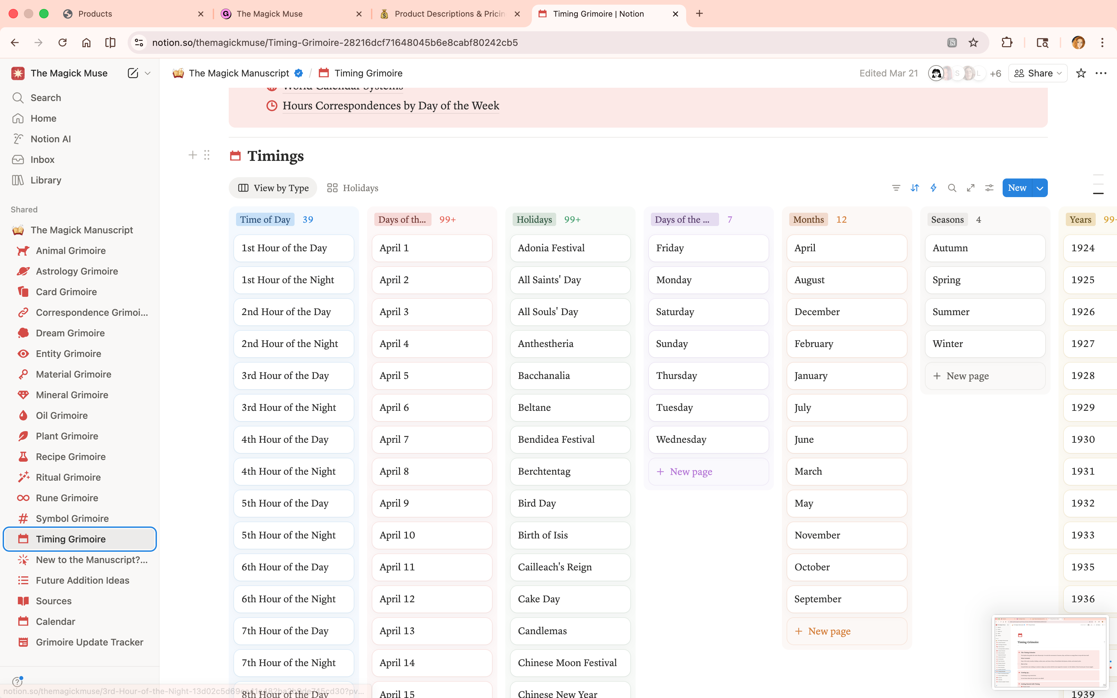
Task: Click the orange Months group label
Action: coord(808,219)
